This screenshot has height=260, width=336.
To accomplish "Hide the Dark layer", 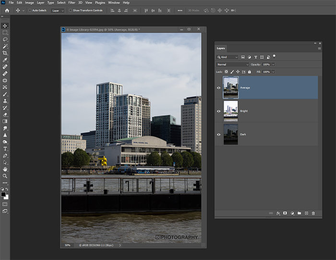I will pyautogui.click(x=218, y=135).
